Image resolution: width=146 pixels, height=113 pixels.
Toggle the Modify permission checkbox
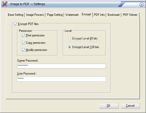pos(23,50)
